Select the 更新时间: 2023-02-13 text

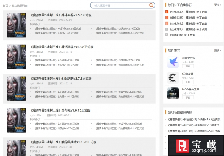[60, 83]
